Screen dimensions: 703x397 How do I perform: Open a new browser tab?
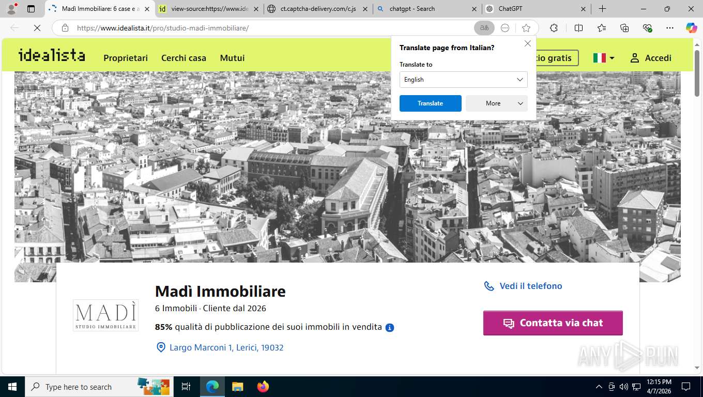point(602,9)
